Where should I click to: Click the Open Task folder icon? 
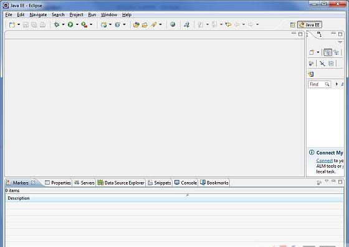click(x=145, y=24)
